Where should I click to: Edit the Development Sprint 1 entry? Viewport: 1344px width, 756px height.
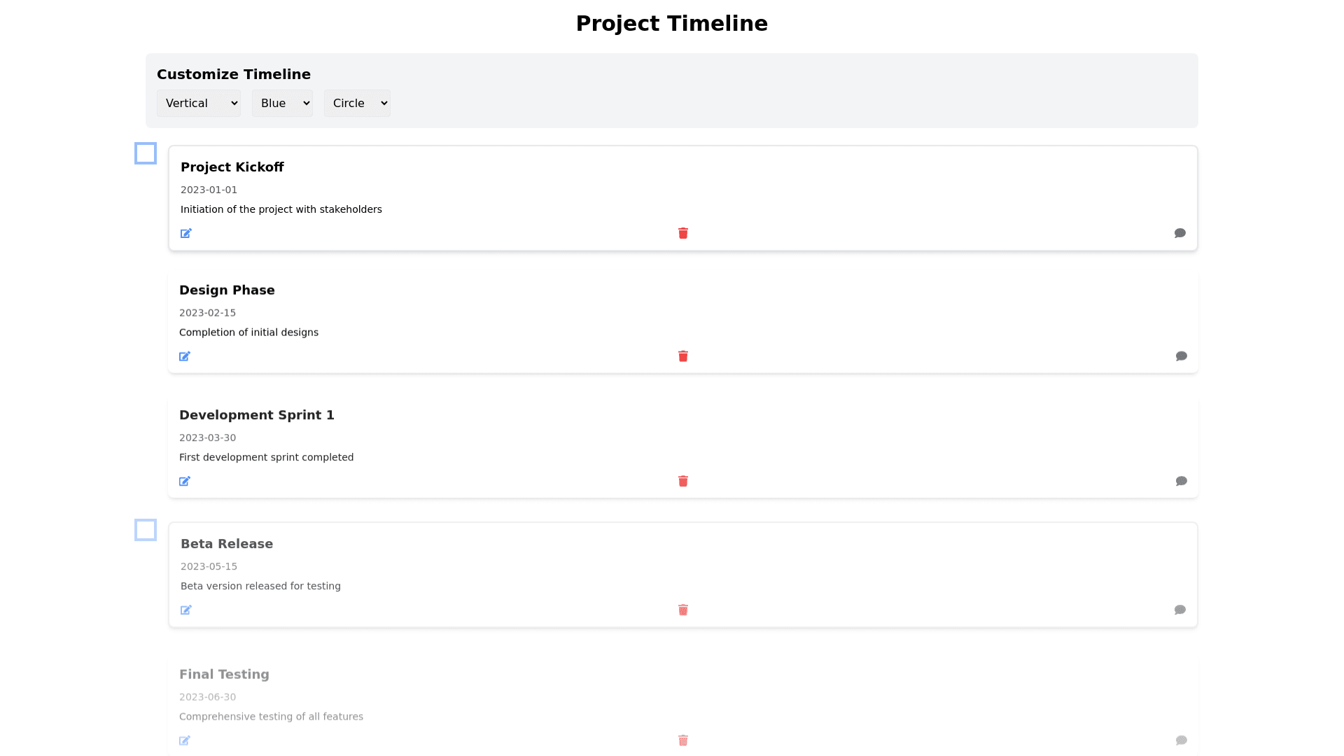185,481
